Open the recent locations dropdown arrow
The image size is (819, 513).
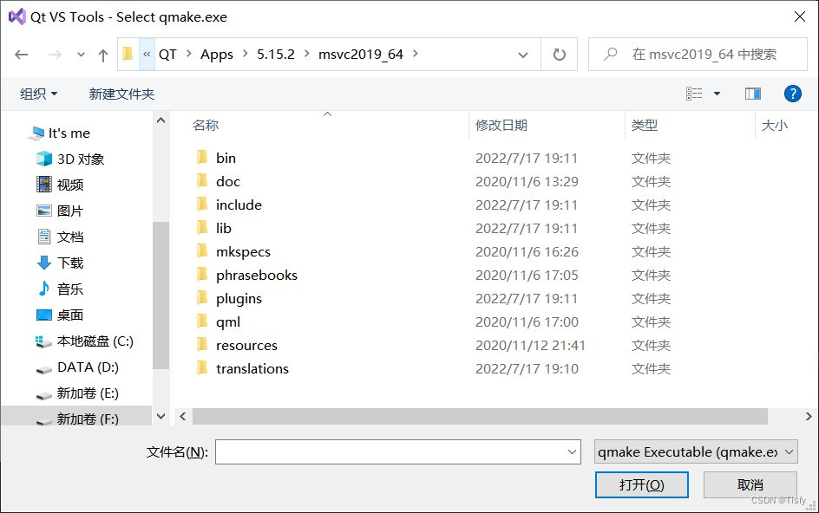coord(81,55)
